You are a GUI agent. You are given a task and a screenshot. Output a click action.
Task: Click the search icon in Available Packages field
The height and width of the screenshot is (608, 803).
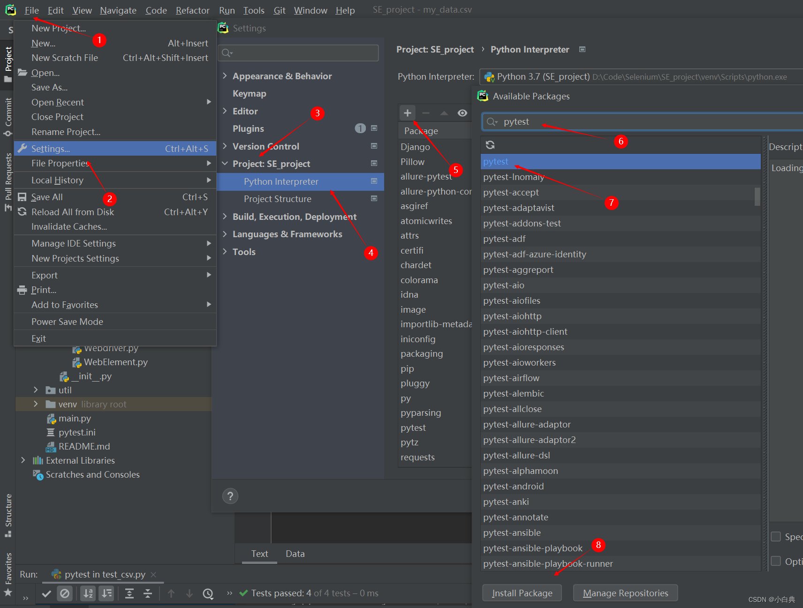(x=492, y=122)
